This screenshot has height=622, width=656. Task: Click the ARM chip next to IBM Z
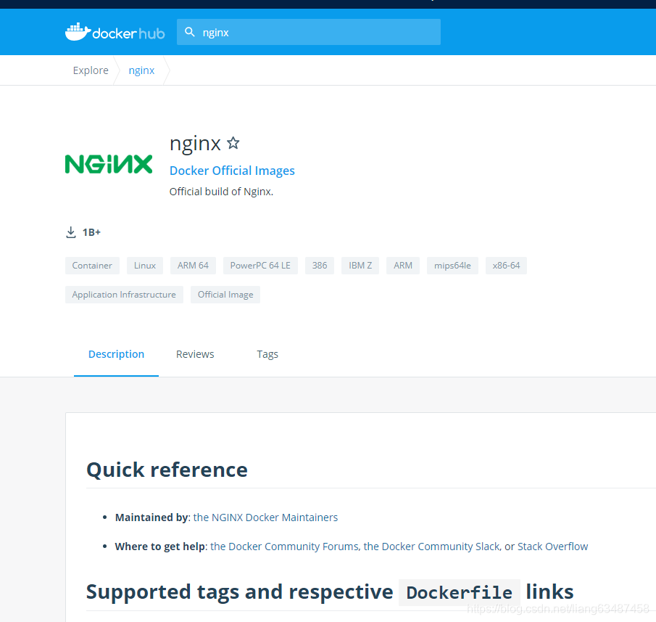coord(403,266)
